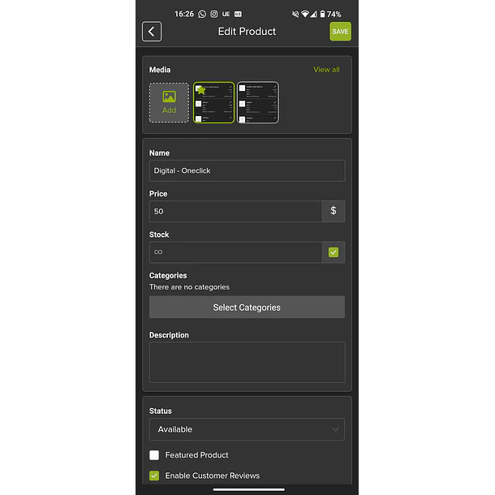Tap the muted sound status icon
495x495 pixels.
coord(295,15)
